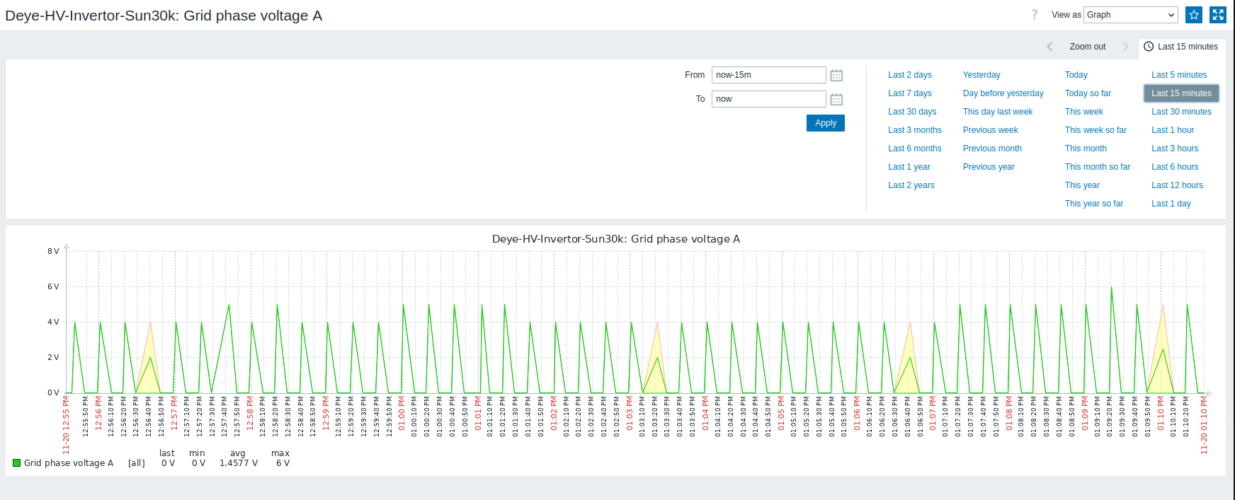Select the Last 1 hour range

pos(1172,130)
